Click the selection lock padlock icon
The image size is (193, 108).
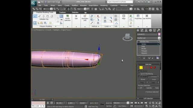pyautogui.click(x=48, y=103)
